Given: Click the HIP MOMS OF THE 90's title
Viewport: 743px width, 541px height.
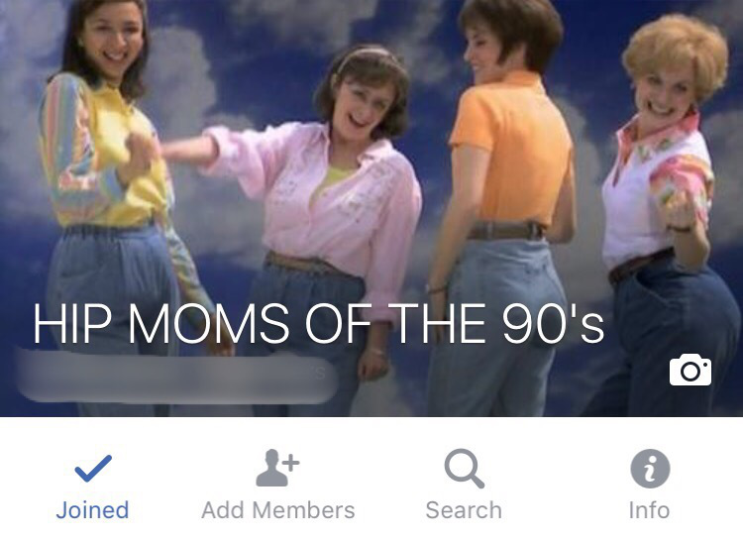Looking at the screenshot, I should pos(318,323).
